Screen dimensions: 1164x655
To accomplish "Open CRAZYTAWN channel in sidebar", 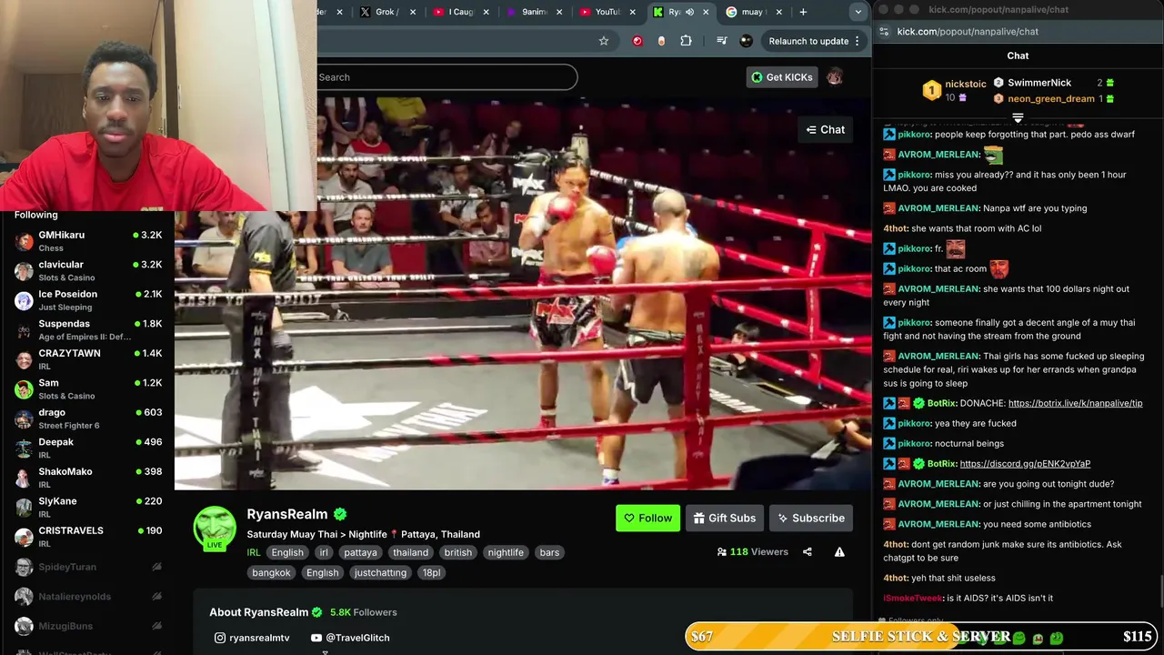I will [x=88, y=359].
